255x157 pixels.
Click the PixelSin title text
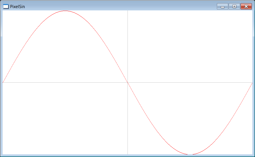[x=17, y=7]
